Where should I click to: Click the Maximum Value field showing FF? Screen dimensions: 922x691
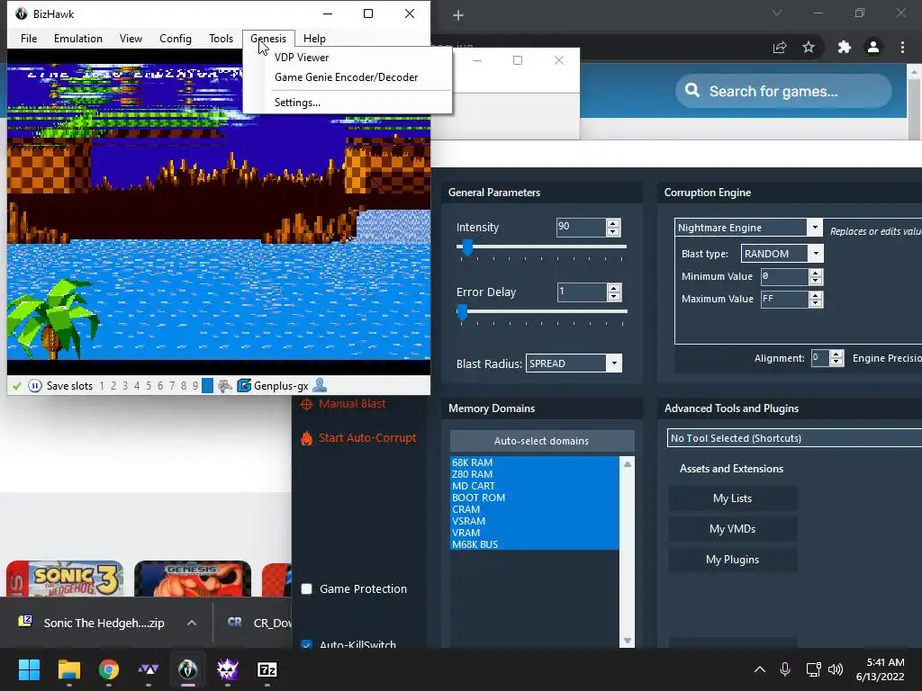pyautogui.click(x=784, y=299)
